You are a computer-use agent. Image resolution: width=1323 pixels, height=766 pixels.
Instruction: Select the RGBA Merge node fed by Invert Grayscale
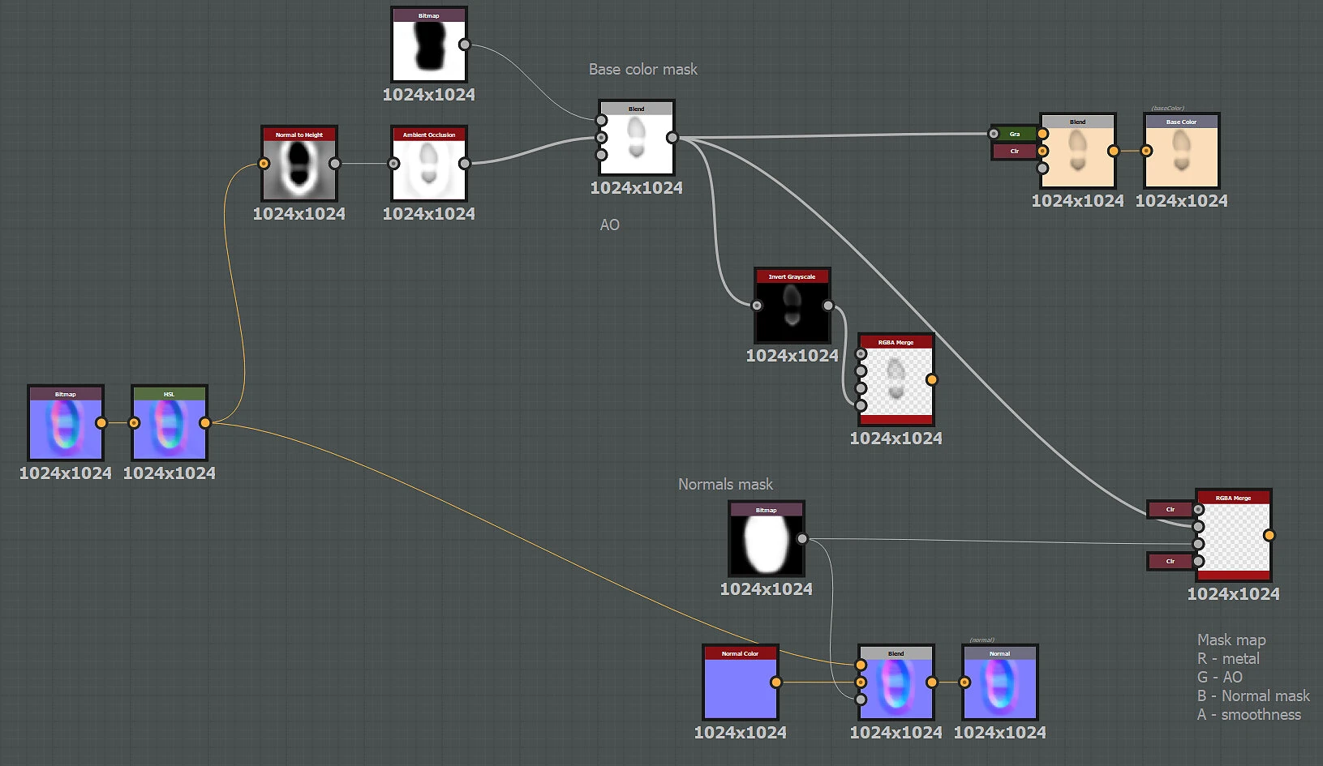[x=896, y=379]
